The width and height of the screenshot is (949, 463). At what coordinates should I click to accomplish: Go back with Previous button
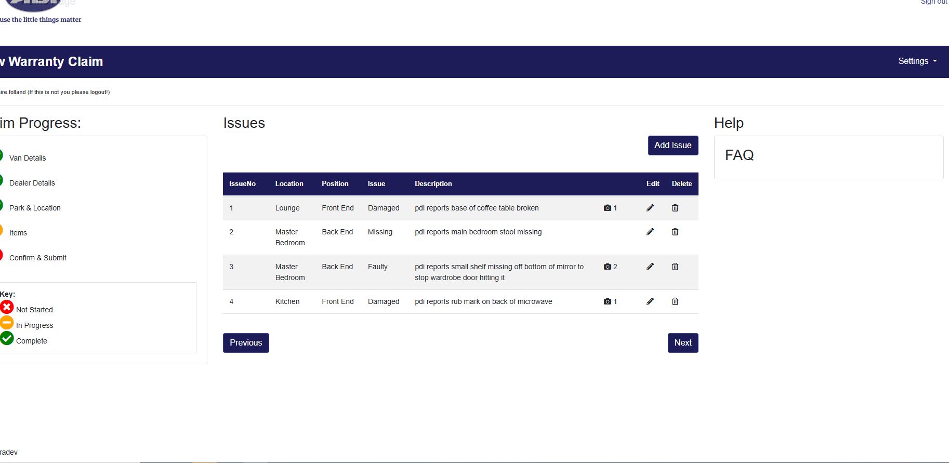pos(246,343)
